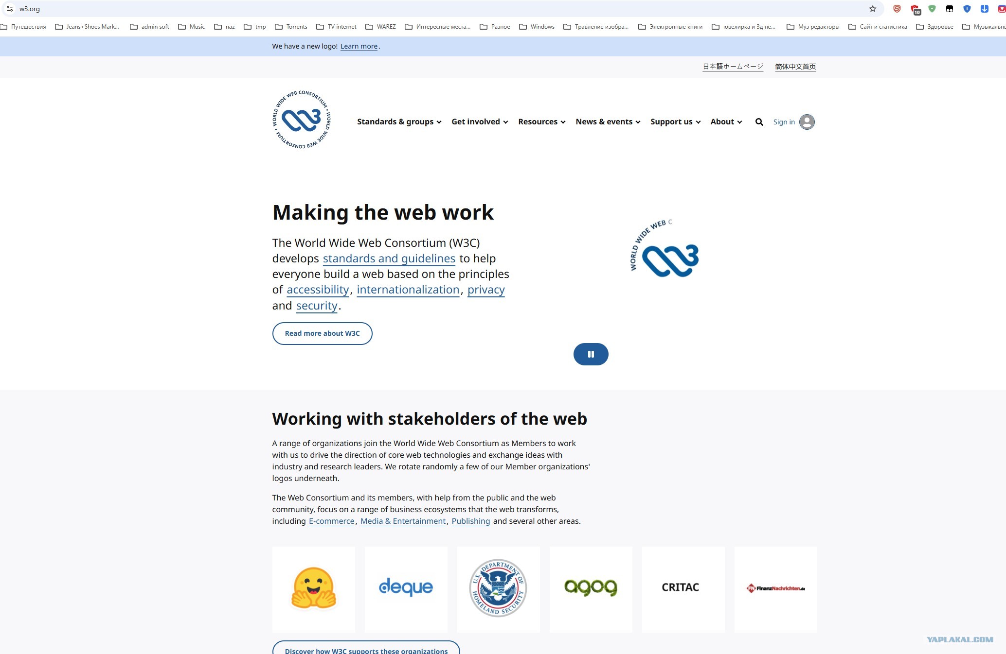
Task: Click the Hugging Face member logo
Action: click(314, 589)
